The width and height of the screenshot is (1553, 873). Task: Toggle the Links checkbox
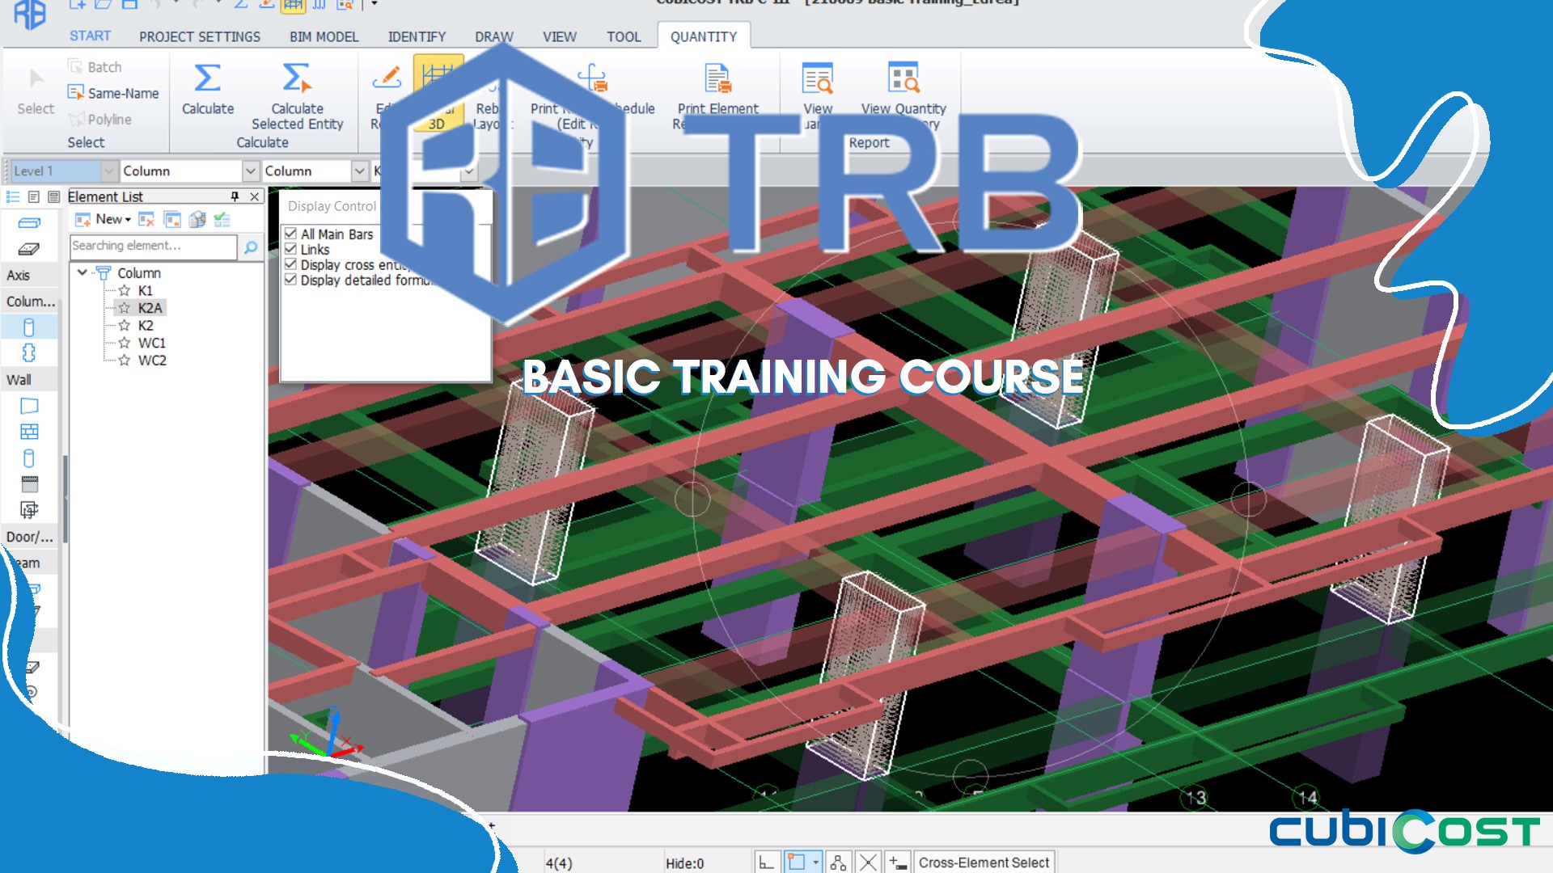[290, 249]
